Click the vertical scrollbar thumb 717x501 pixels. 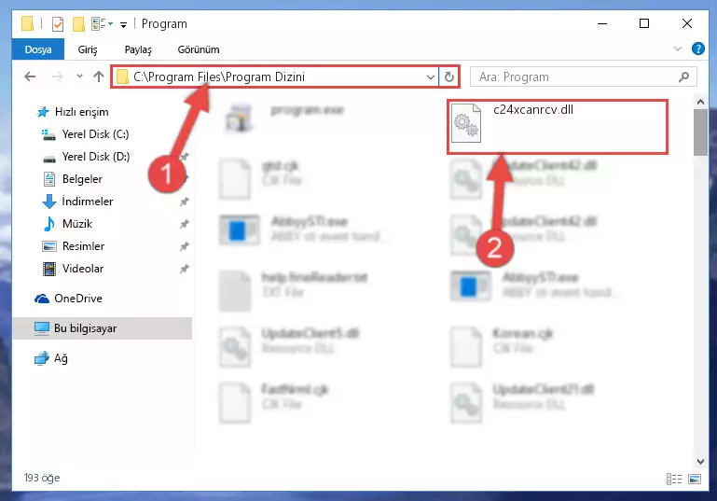700,132
